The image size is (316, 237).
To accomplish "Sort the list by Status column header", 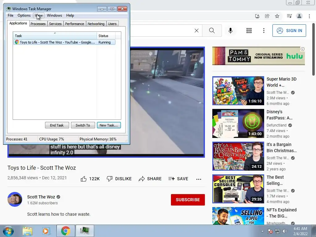I will [106, 36].
